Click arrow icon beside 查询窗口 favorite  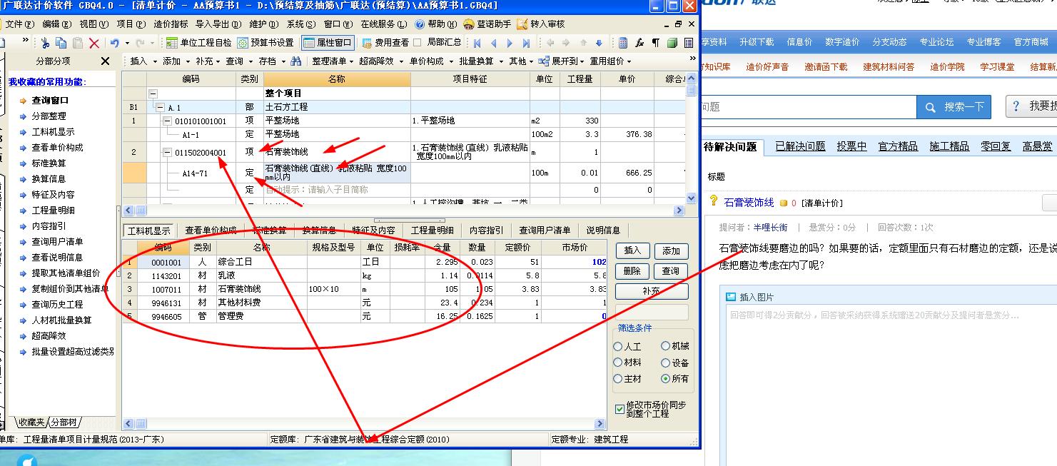pos(24,101)
